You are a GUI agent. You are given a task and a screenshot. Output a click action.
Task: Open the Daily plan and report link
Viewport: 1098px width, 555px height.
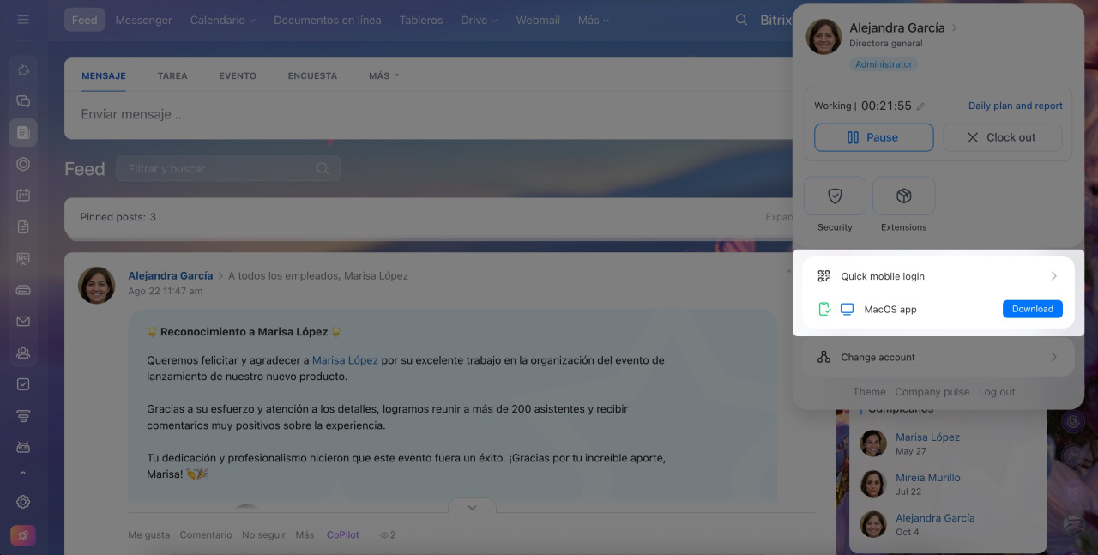(1015, 106)
